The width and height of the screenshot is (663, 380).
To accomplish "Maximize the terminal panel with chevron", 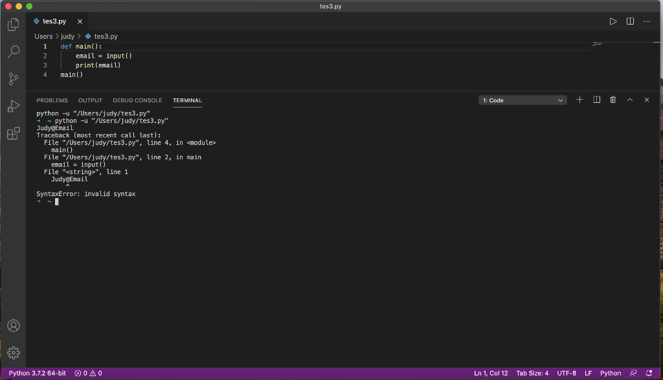I will point(629,99).
